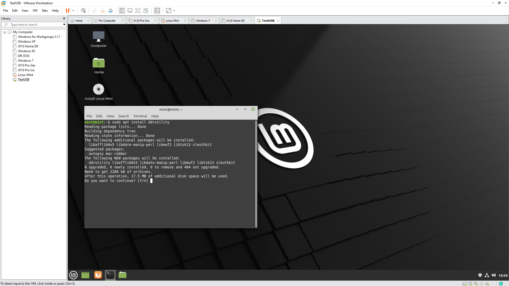Switch to the Linux Mint tab
This screenshot has height=286, width=509.
pos(172,21)
